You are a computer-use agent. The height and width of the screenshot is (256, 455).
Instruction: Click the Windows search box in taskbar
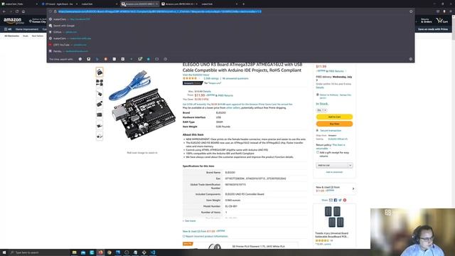click(x=40, y=252)
